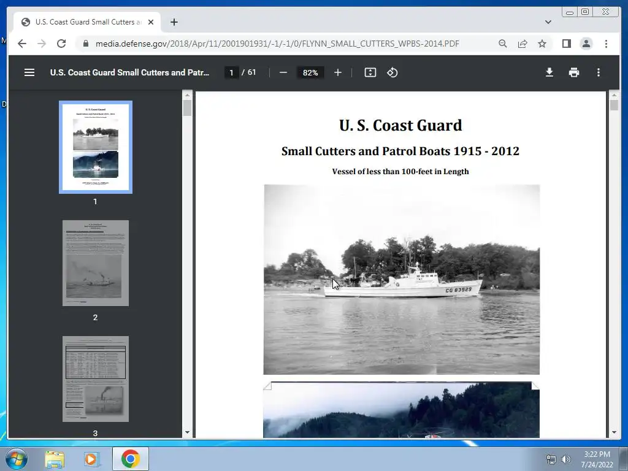Reload the current page

click(x=61, y=44)
